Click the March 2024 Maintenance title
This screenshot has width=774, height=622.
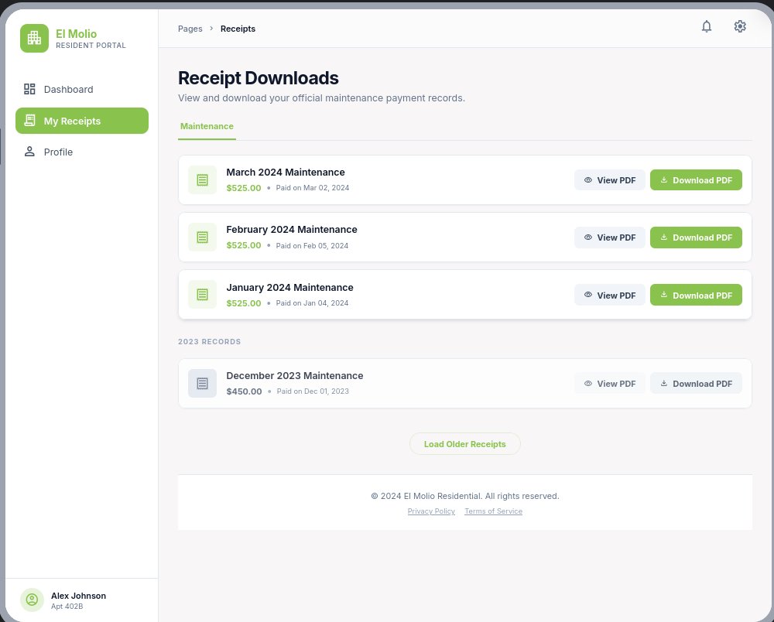[x=286, y=173]
